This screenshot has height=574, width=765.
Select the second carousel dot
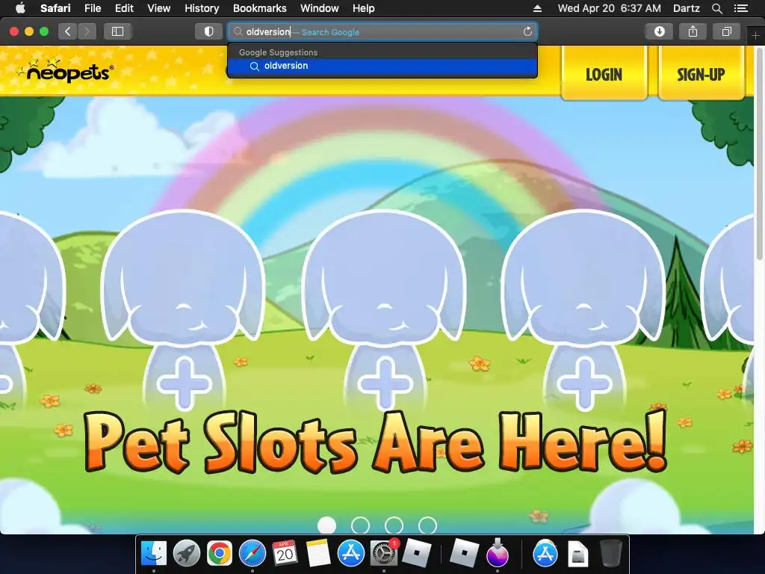(361, 525)
